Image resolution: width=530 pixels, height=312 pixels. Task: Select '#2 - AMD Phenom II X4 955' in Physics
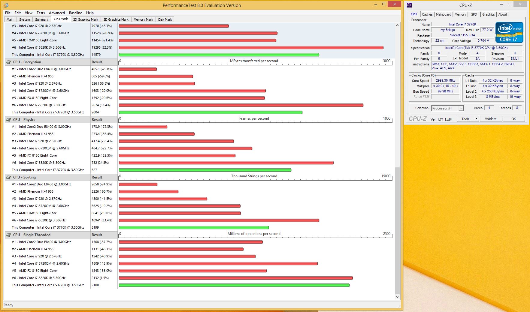(x=33, y=134)
